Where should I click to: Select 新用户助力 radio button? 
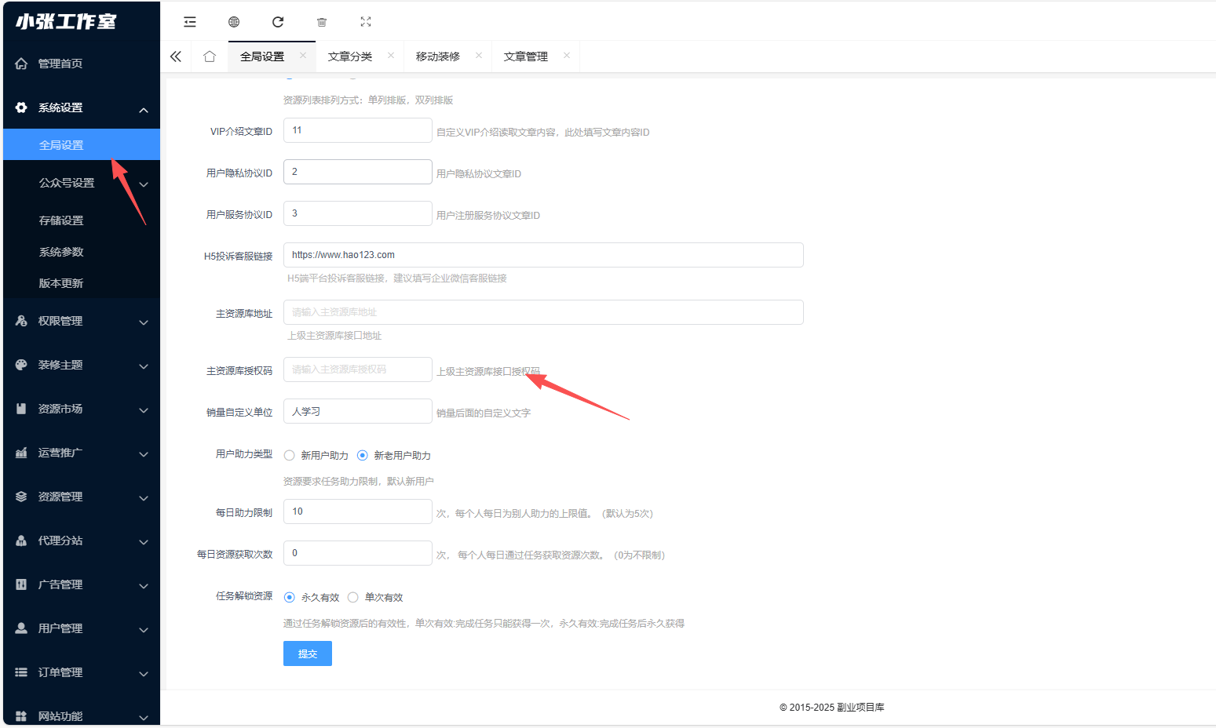click(x=289, y=455)
